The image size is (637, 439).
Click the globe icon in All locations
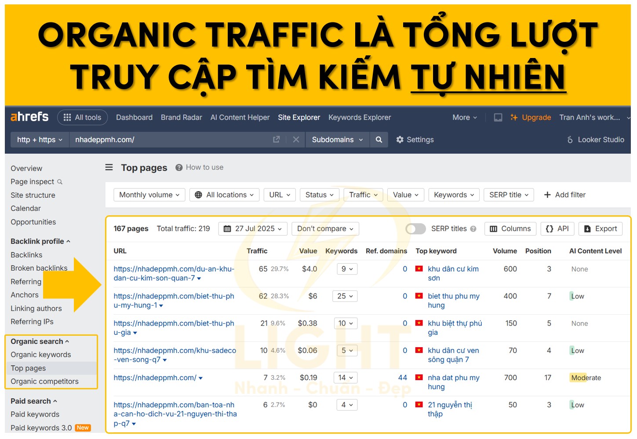pos(198,195)
